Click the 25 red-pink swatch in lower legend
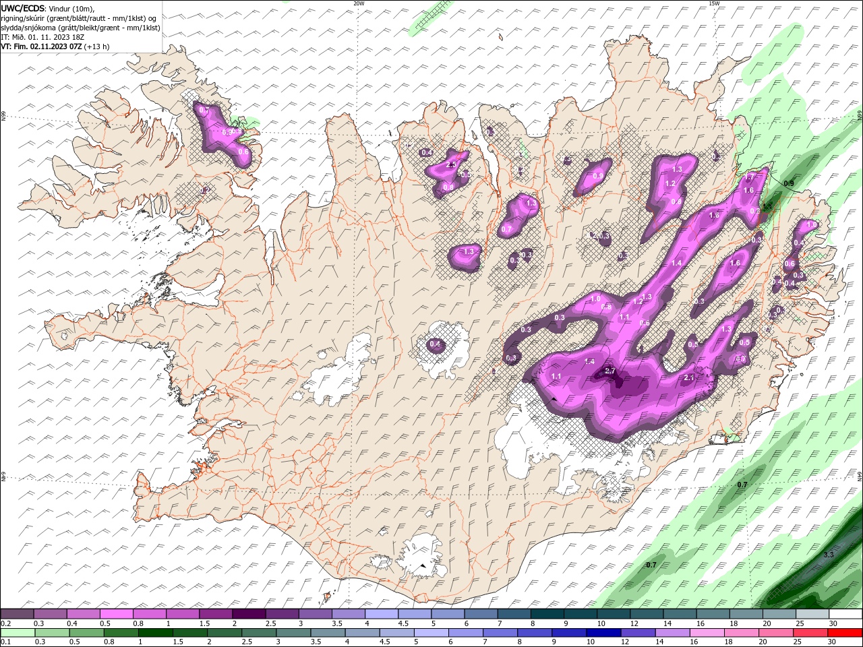 coord(810,633)
